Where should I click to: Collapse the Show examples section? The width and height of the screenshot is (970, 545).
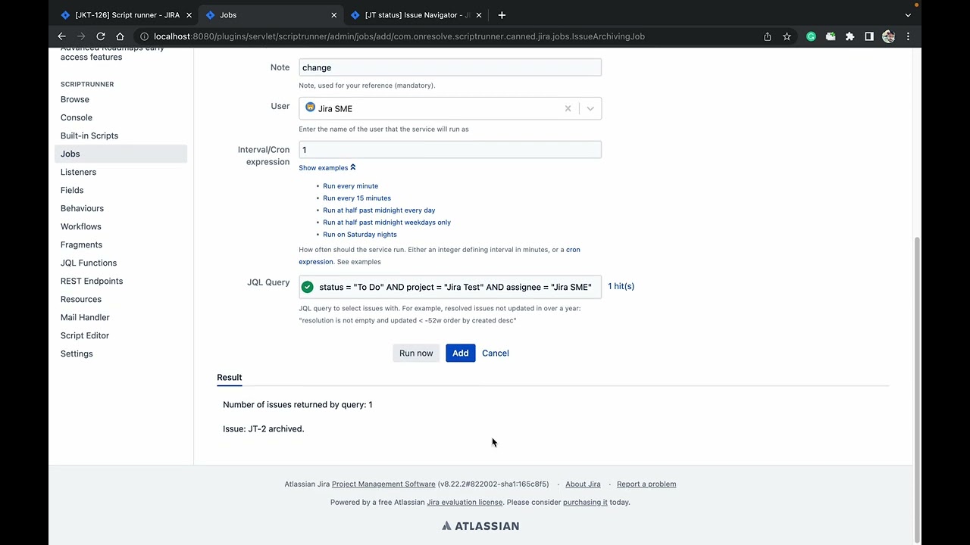[327, 168]
